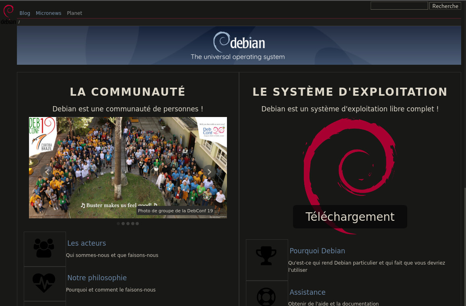Click the Debian swirl logo in the top-left corner
The image size is (466, 306).
click(8, 14)
